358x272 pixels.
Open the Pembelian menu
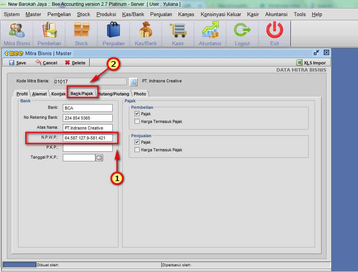(59, 15)
